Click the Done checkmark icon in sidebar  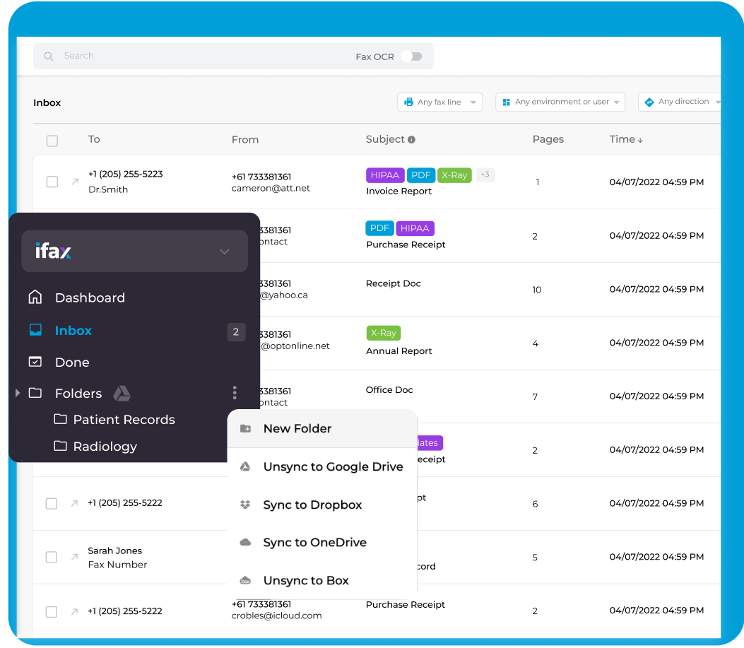[x=35, y=362]
